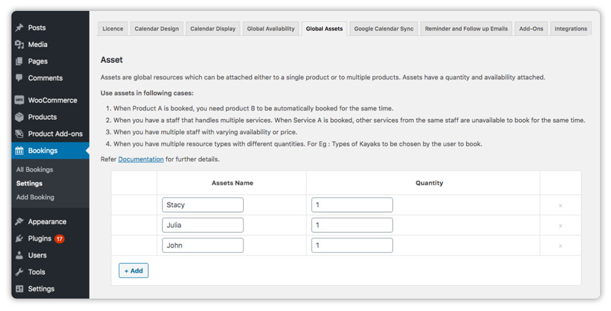Open the Bookings Settings submenu item

pyautogui.click(x=29, y=183)
